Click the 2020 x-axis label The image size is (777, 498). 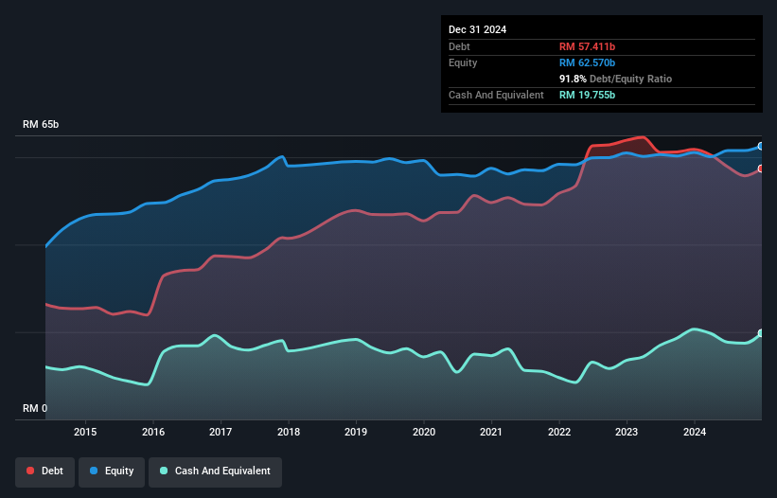[424, 432]
